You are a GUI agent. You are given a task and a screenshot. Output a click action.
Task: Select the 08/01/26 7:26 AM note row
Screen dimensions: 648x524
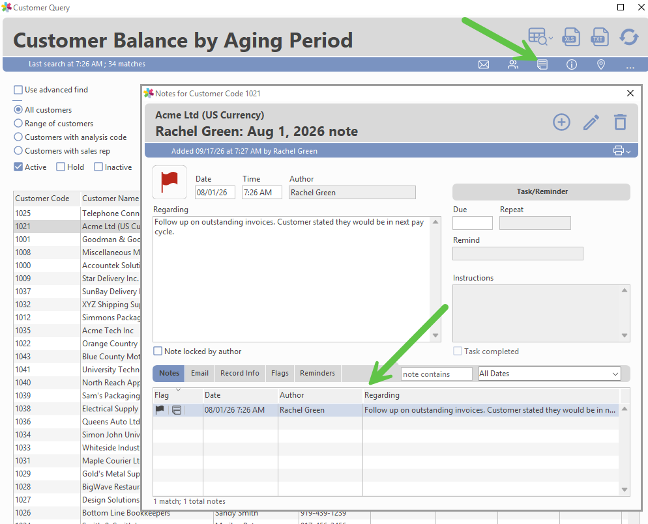(386, 410)
